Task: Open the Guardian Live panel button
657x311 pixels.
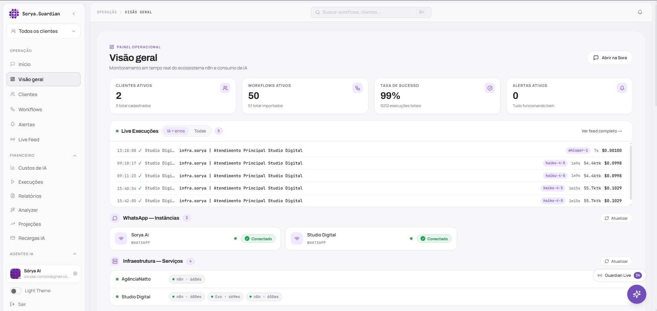Action: (x=619, y=275)
